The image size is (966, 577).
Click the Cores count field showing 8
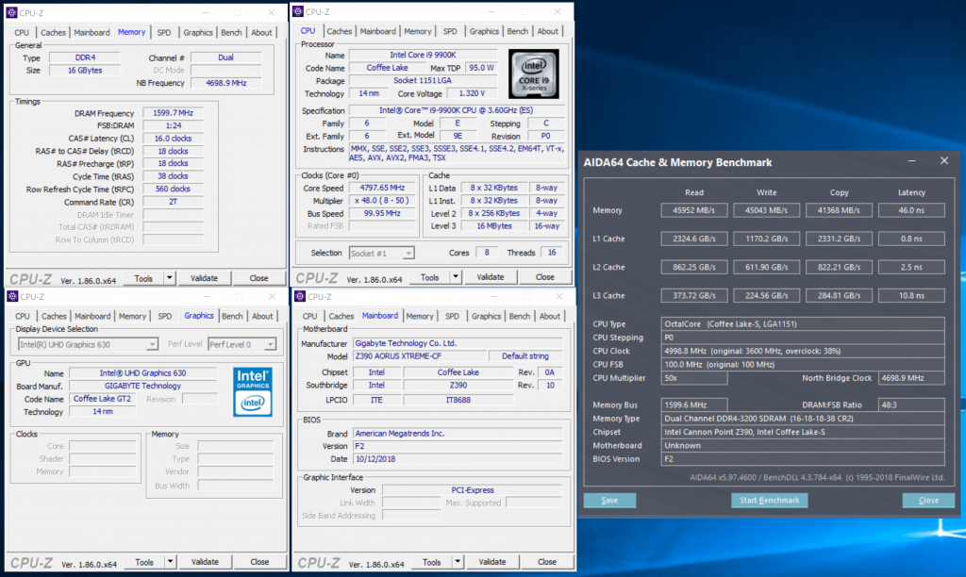pyautogui.click(x=487, y=253)
